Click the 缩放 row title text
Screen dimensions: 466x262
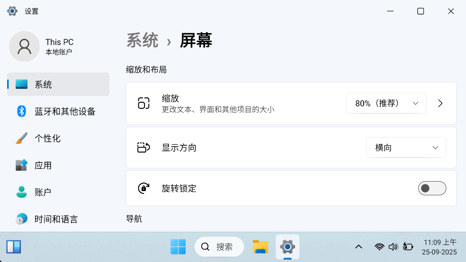click(170, 98)
